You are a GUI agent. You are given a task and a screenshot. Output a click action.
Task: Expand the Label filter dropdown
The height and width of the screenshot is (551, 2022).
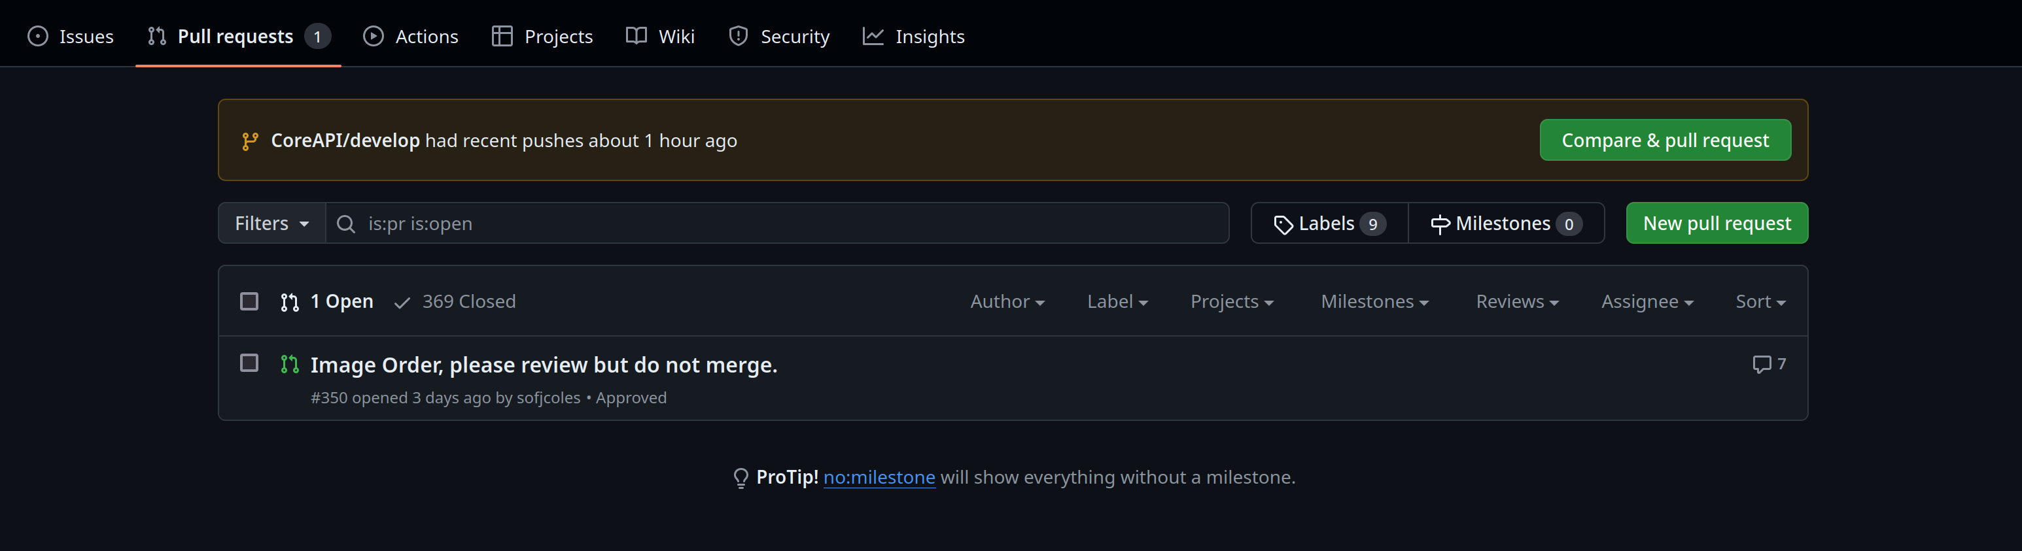(x=1117, y=301)
